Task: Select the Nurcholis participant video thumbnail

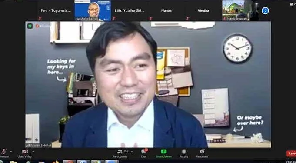Action: [x=93, y=10]
